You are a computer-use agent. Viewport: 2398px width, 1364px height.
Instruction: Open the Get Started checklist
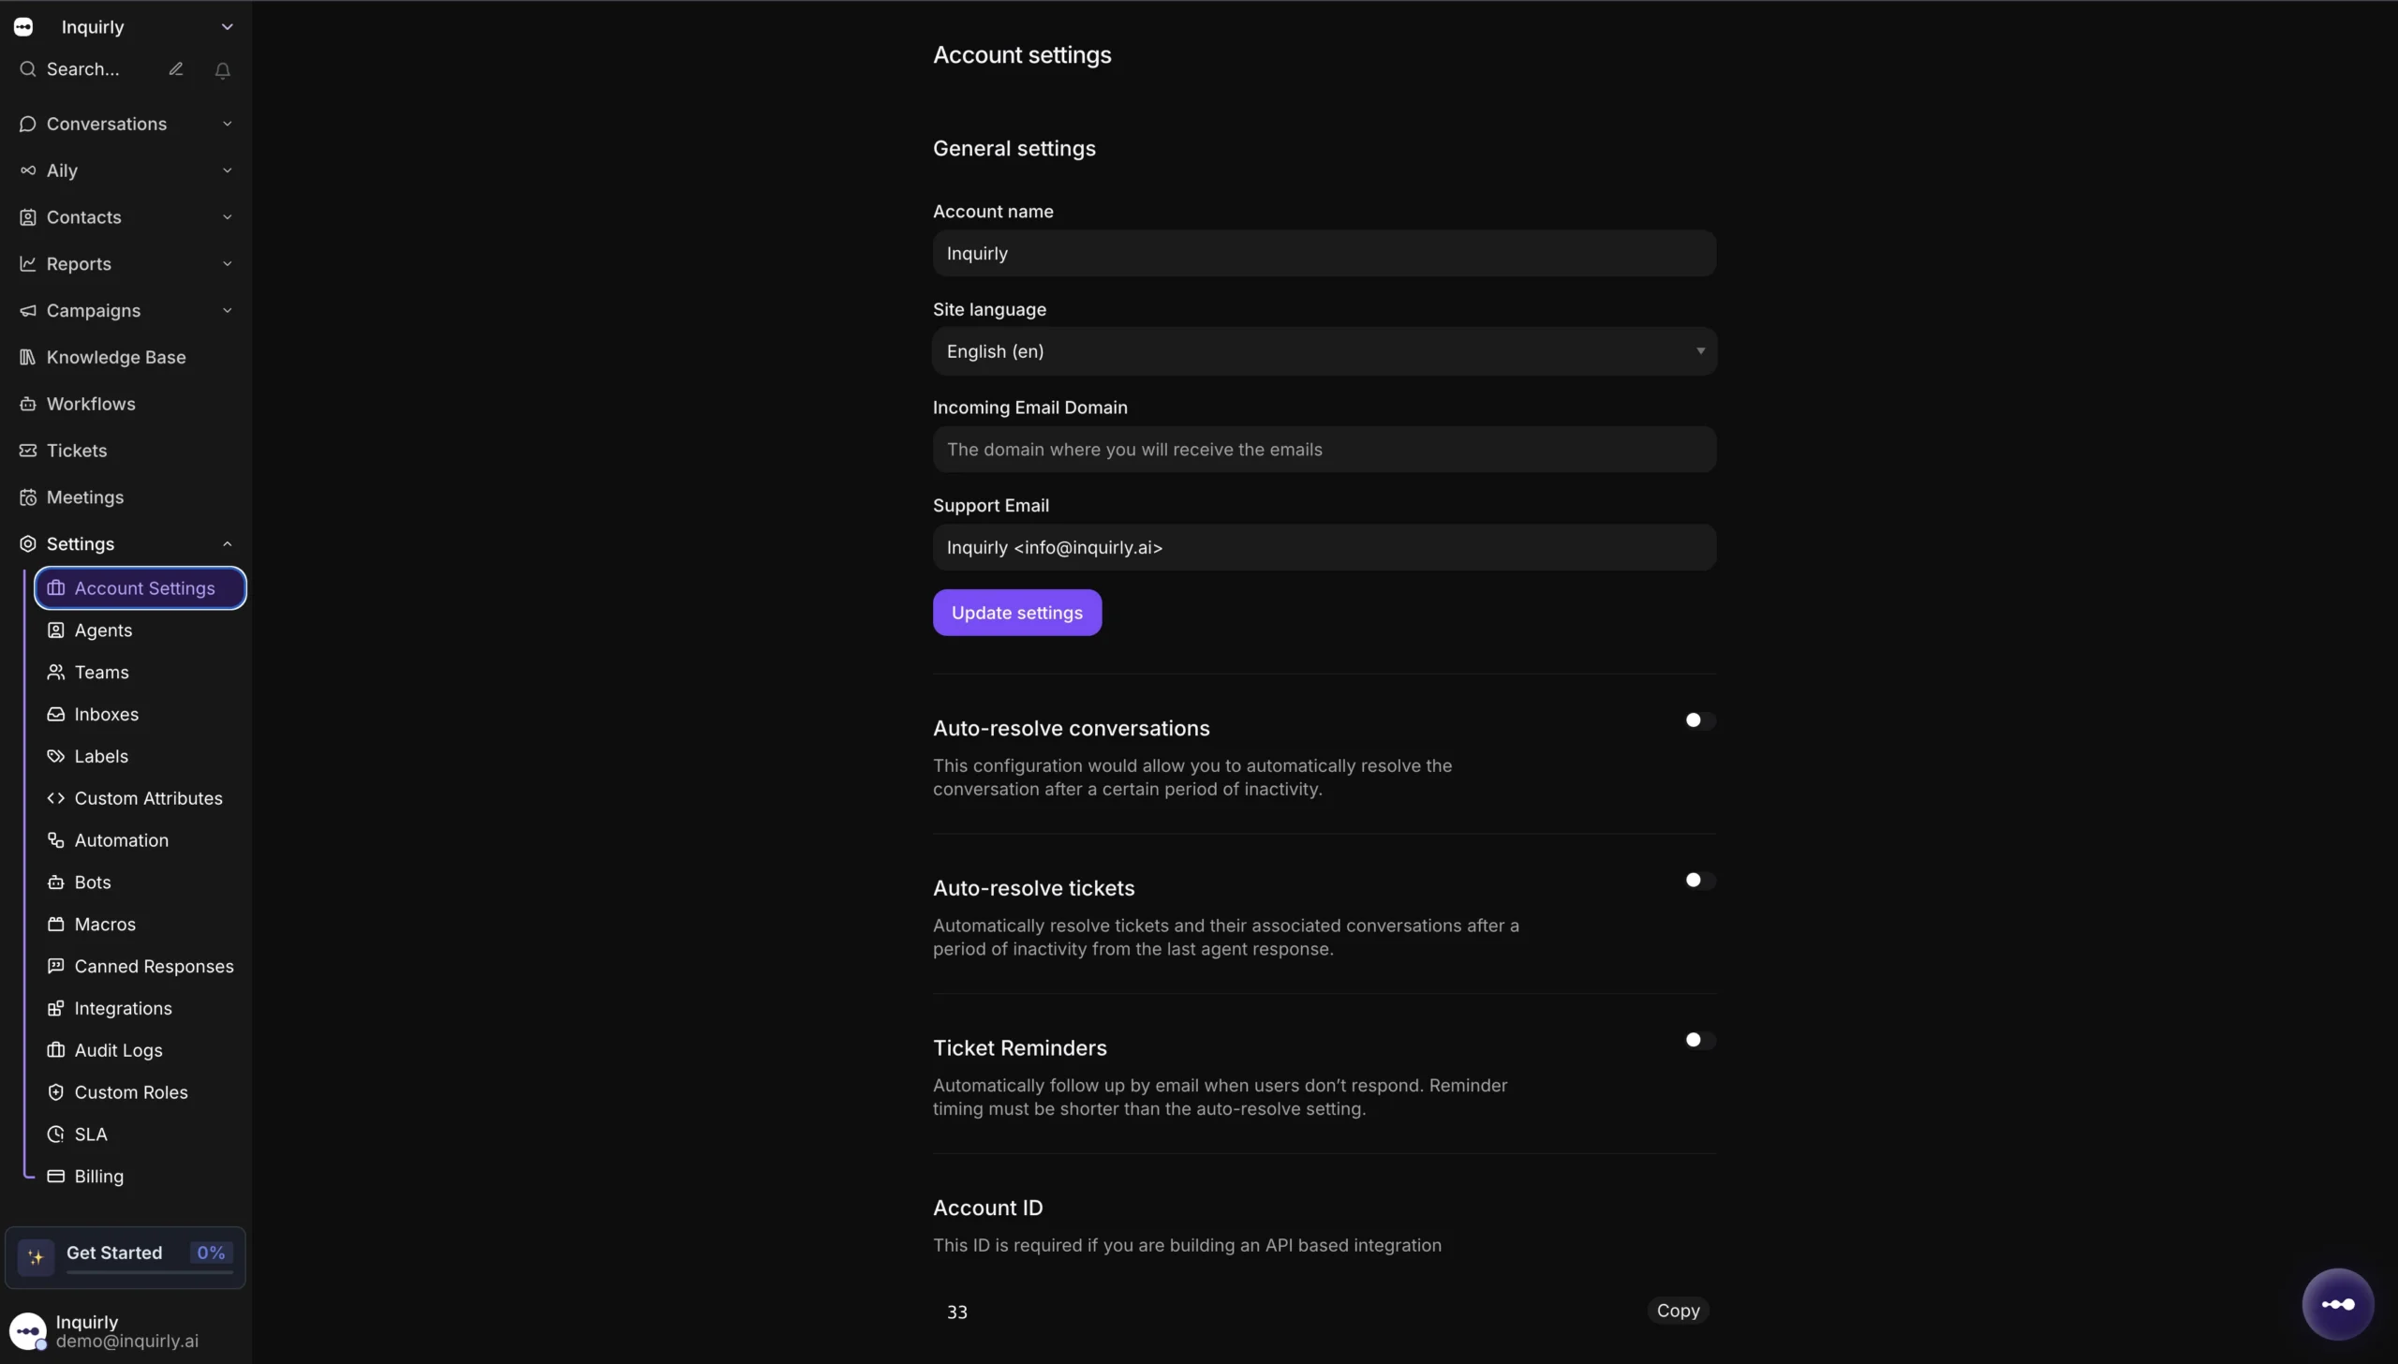126,1257
